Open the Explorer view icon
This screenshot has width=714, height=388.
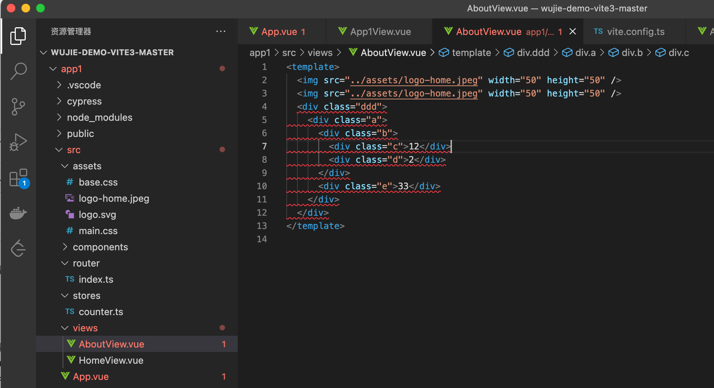pos(18,35)
